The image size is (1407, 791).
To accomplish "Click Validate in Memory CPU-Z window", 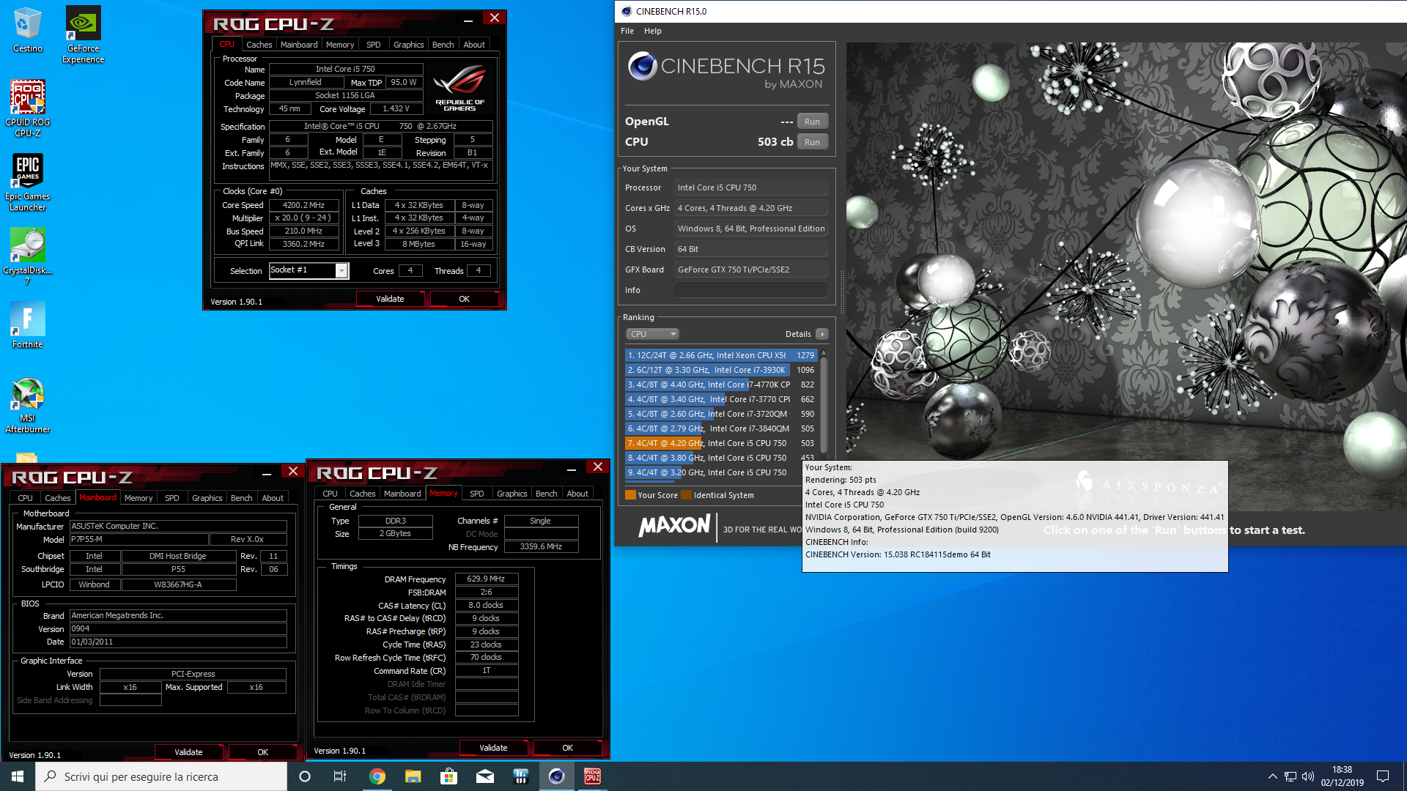I will click(x=493, y=748).
